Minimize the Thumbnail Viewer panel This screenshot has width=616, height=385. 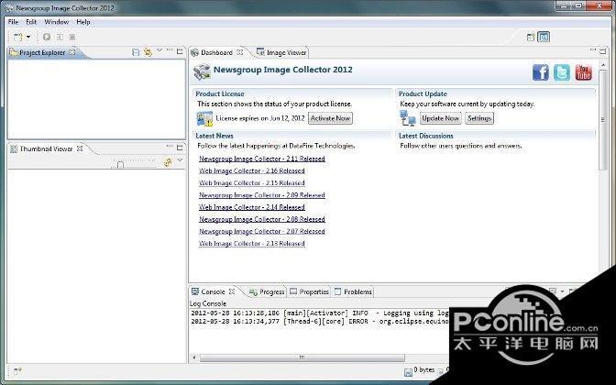point(170,146)
